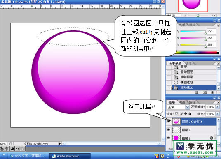Viewport: 221px width, 159px height.
Task: Click the Adobe Photoshop taskbar button
Action: pyautogui.click(x=70, y=156)
